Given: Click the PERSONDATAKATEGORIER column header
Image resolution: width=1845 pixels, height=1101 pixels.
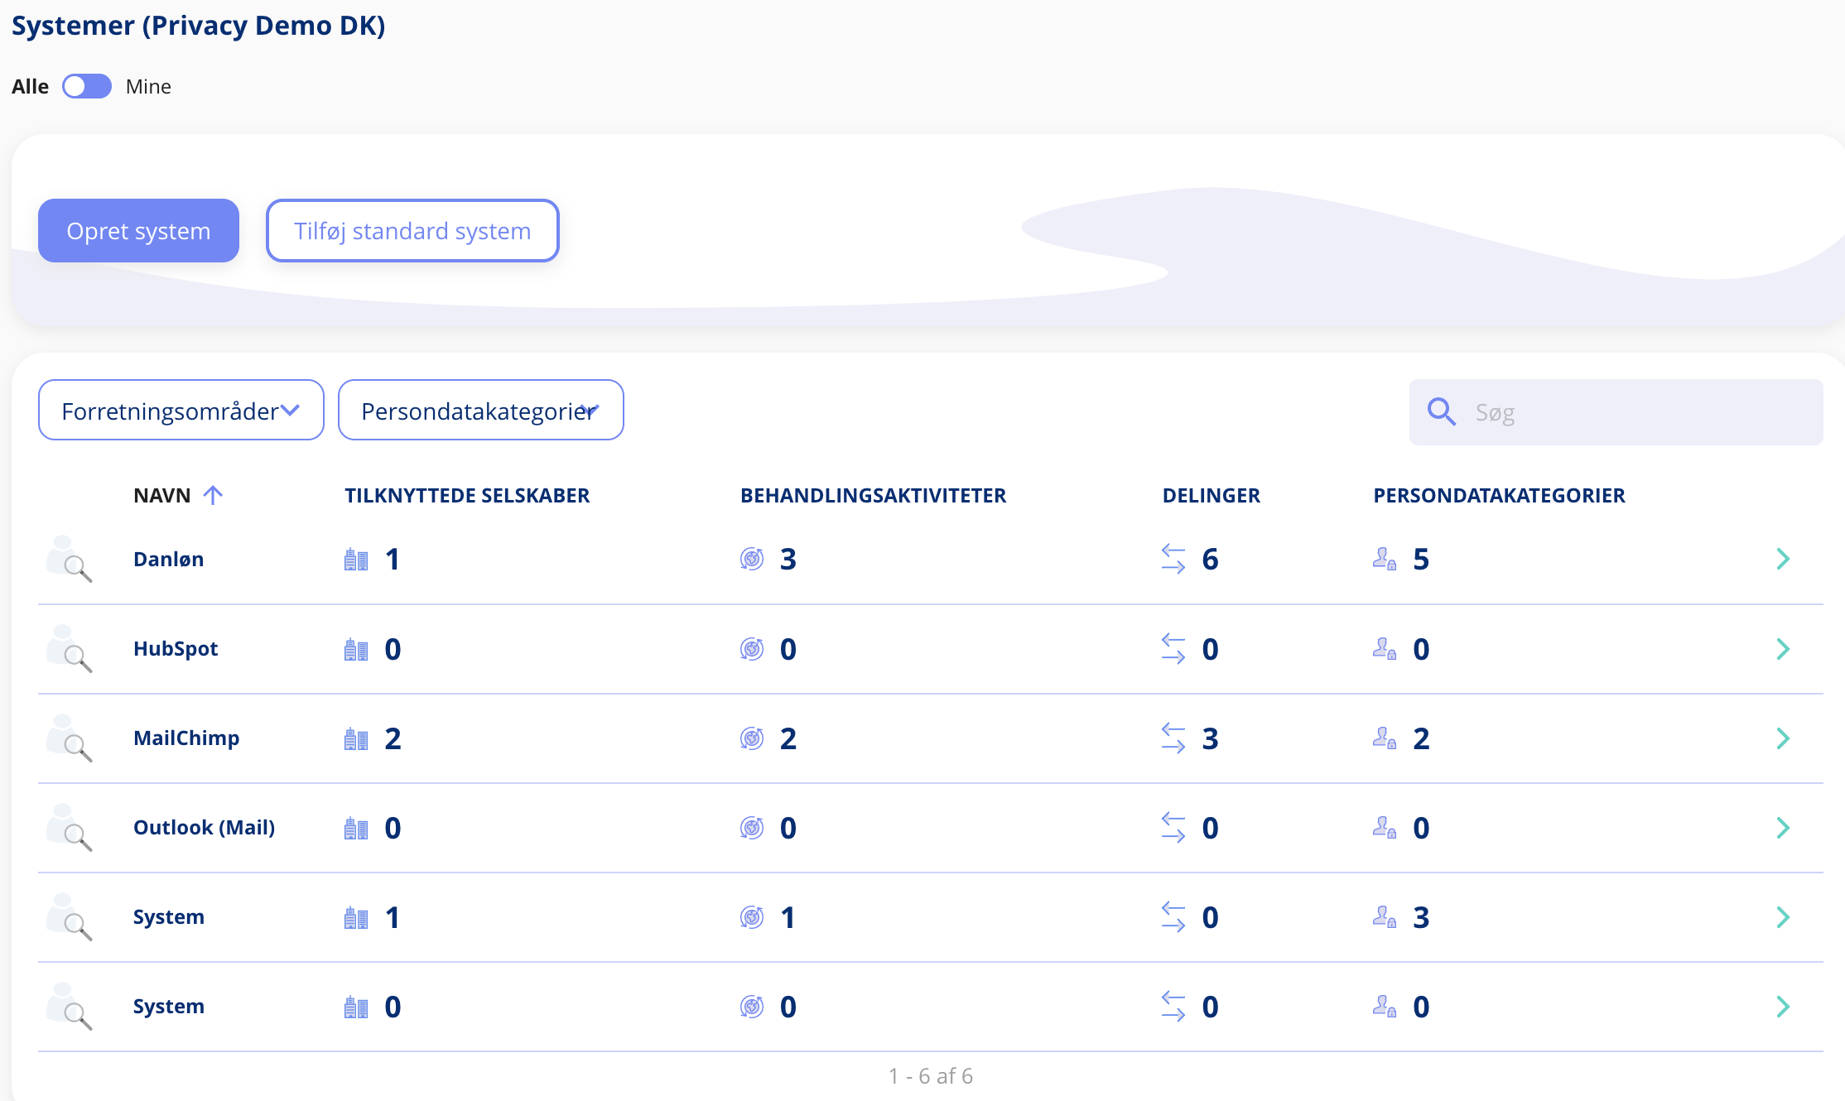Looking at the screenshot, I should (x=1499, y=495).
